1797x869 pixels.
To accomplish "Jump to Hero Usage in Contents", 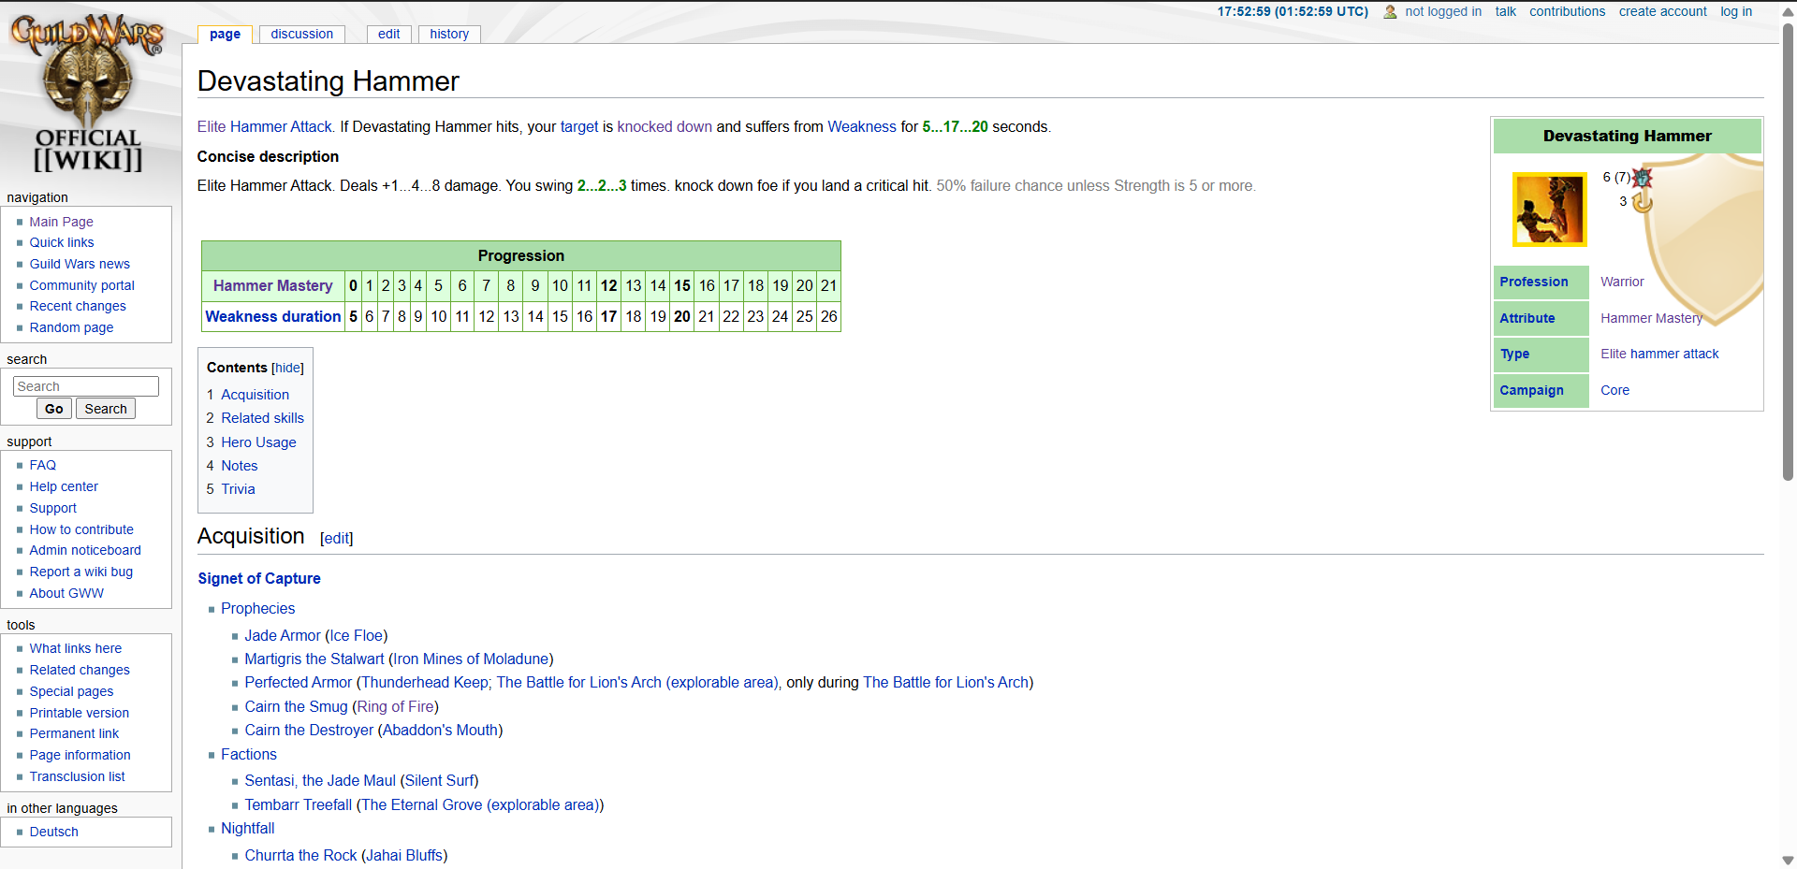I will click(258, 442).
